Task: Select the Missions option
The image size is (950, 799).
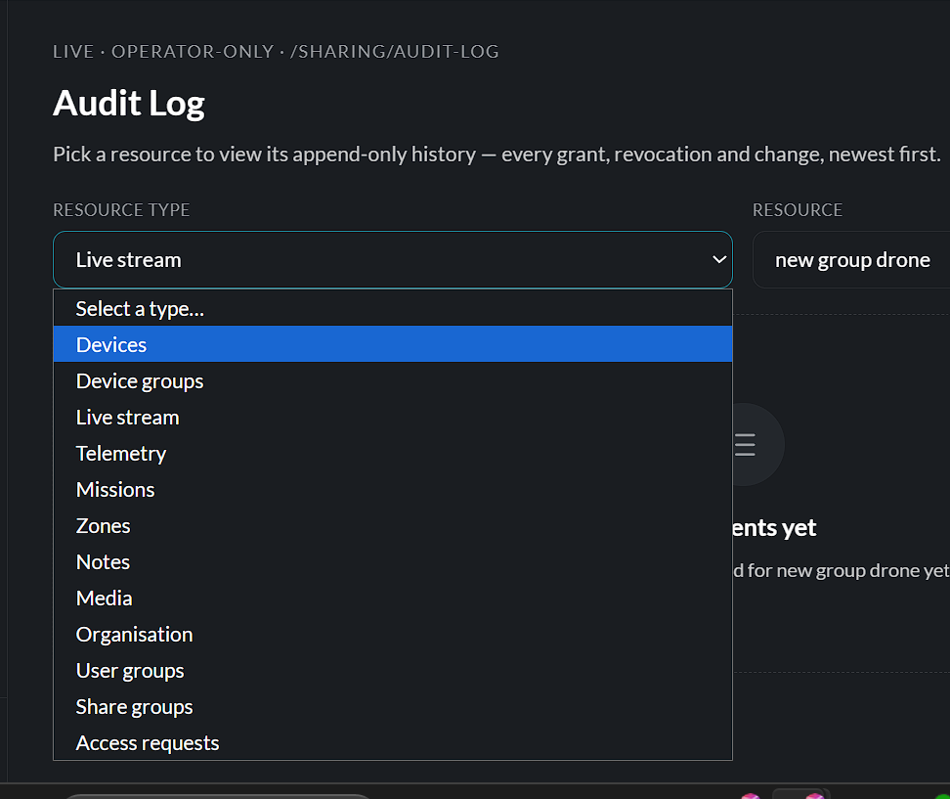Action: click(393, 489)
